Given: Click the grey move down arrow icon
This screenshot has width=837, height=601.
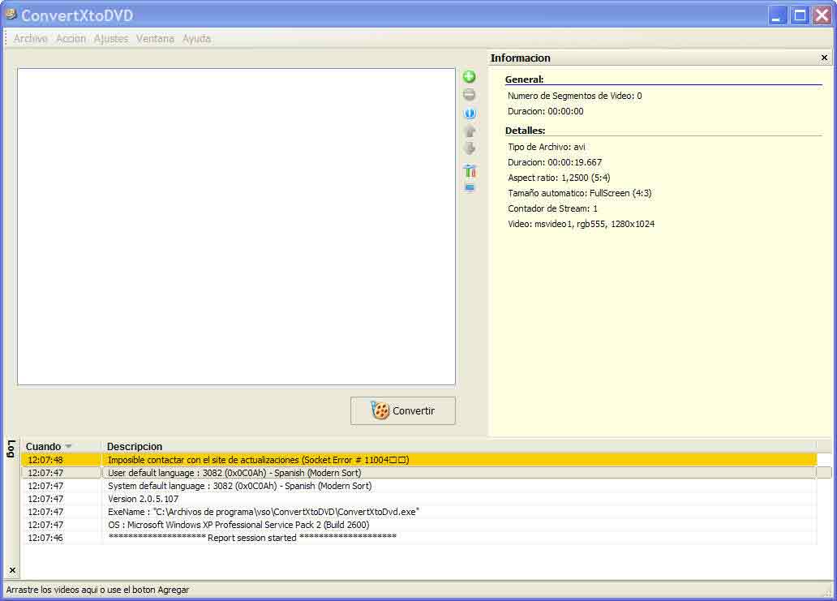Looking at the screenshot, I should [x=470, y=148].
